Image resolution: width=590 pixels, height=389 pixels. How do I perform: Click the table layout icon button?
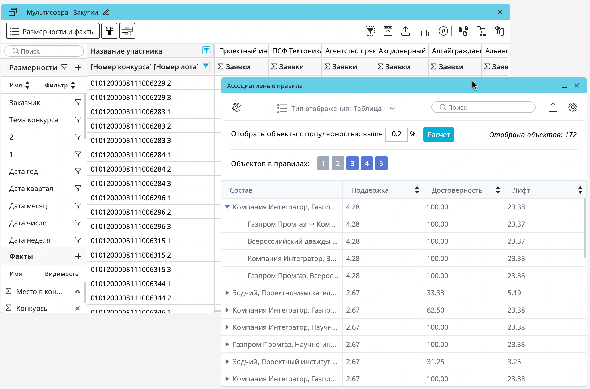(127, 31)
